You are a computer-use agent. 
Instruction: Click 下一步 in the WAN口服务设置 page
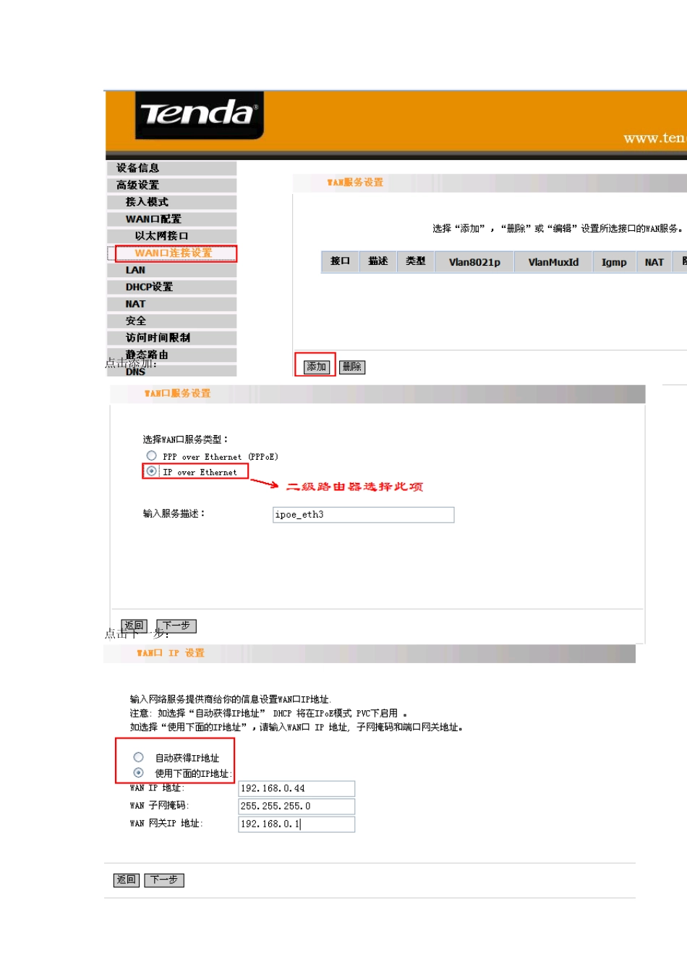[176, 625]
